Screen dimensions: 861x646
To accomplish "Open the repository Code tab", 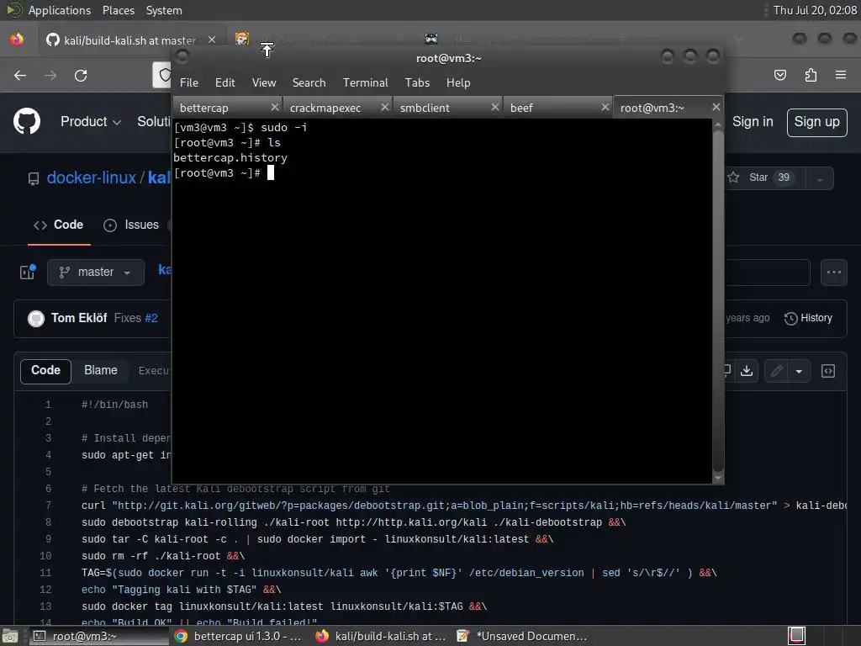I will [59, 225].
